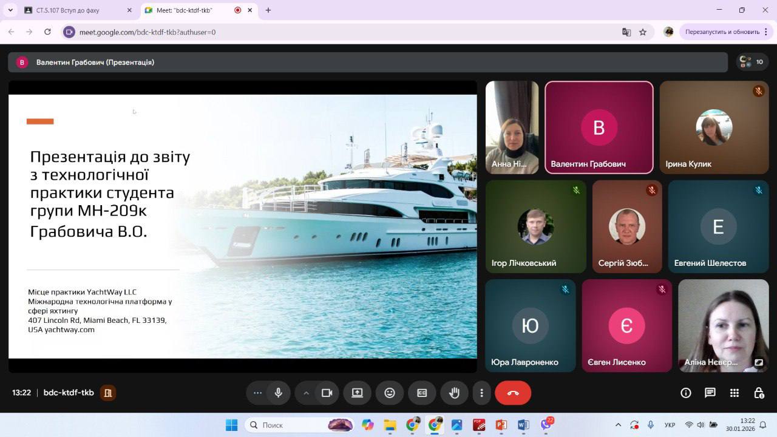Viewport: 777px width, 437px height.
Task: Open the meeting details info icon
Action: tap(686, 393)
